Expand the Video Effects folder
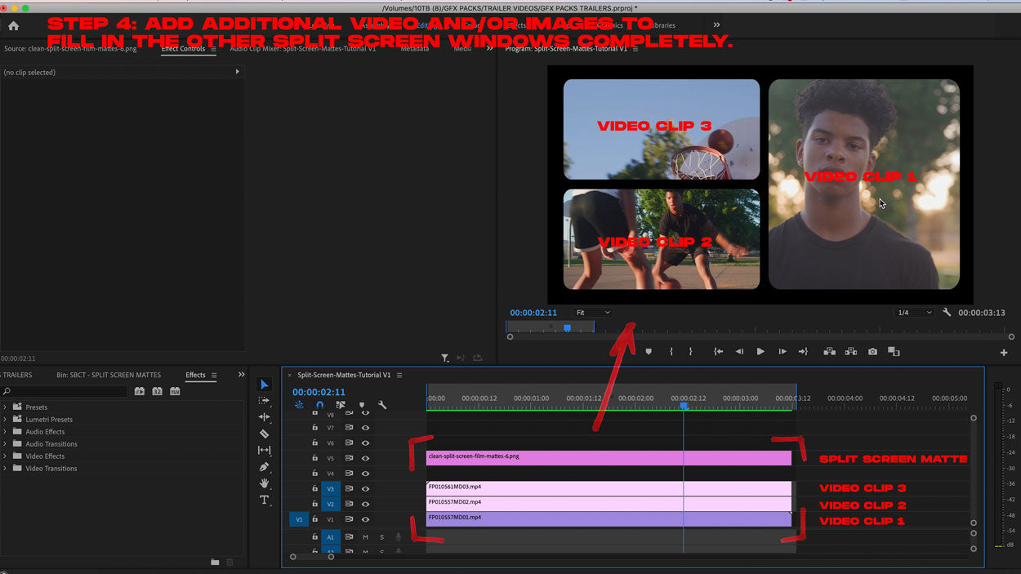Screen dimensions: 1021x574 (6, 456)
